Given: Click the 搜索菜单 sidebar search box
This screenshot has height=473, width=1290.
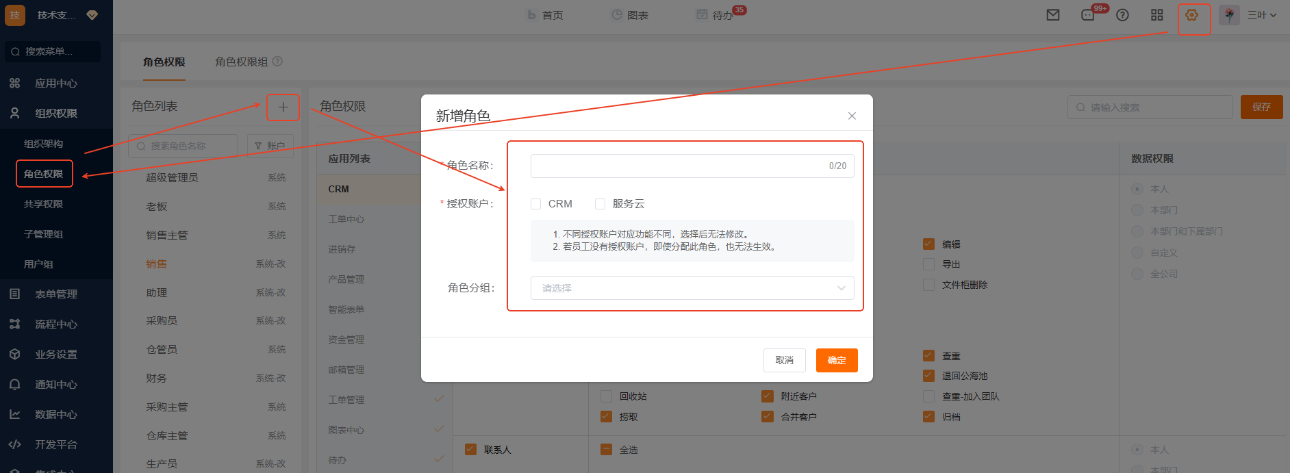Looking at the screenshot, I should tap(53, 51).
